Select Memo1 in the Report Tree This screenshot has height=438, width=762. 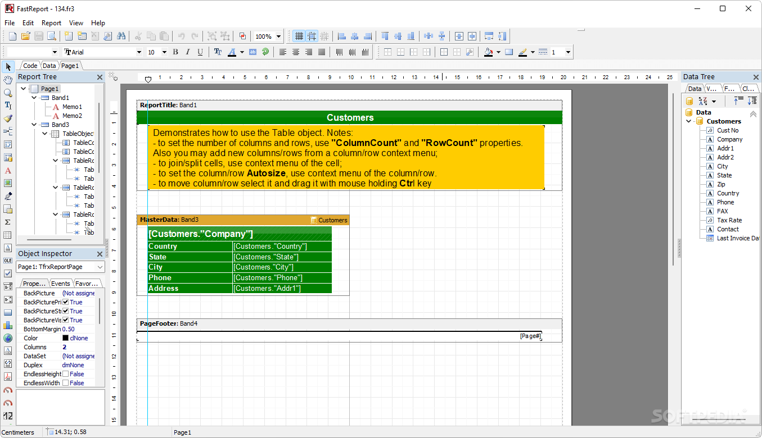[x=72, y=107]
